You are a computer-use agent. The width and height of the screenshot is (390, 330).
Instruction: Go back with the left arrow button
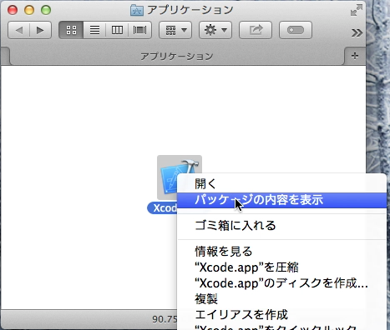pos(19,30)
